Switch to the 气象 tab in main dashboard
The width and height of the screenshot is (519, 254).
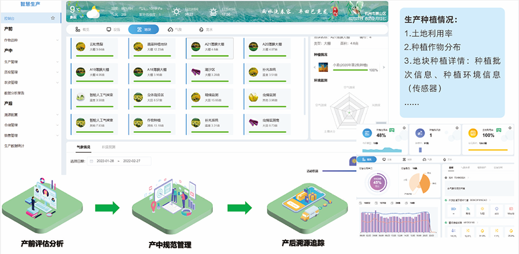coord(175,29)
